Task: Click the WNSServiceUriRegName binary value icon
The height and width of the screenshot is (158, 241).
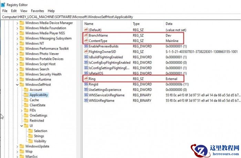Action: 86,95
